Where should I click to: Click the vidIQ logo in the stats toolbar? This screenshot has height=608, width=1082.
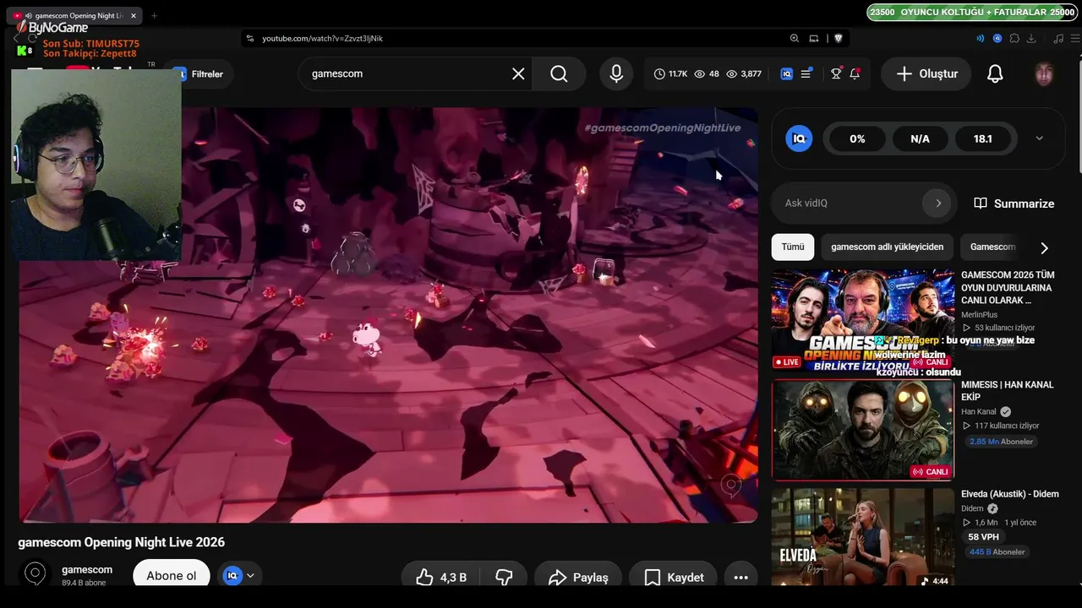(x=787, y=74)
